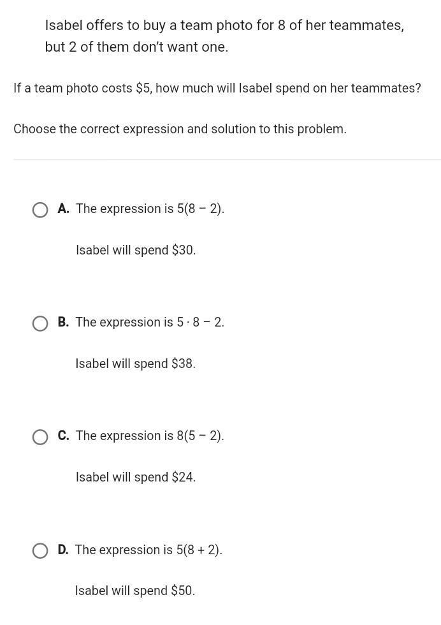Viewport: 441px width, 625px height.
Task: Click "Isabel will spend $50." answer text
Action: pyautogui.click(x=135, y=591)
